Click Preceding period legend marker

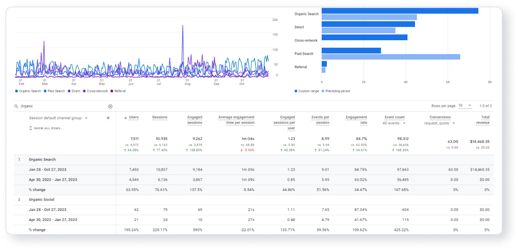click(x=323, y=91)
